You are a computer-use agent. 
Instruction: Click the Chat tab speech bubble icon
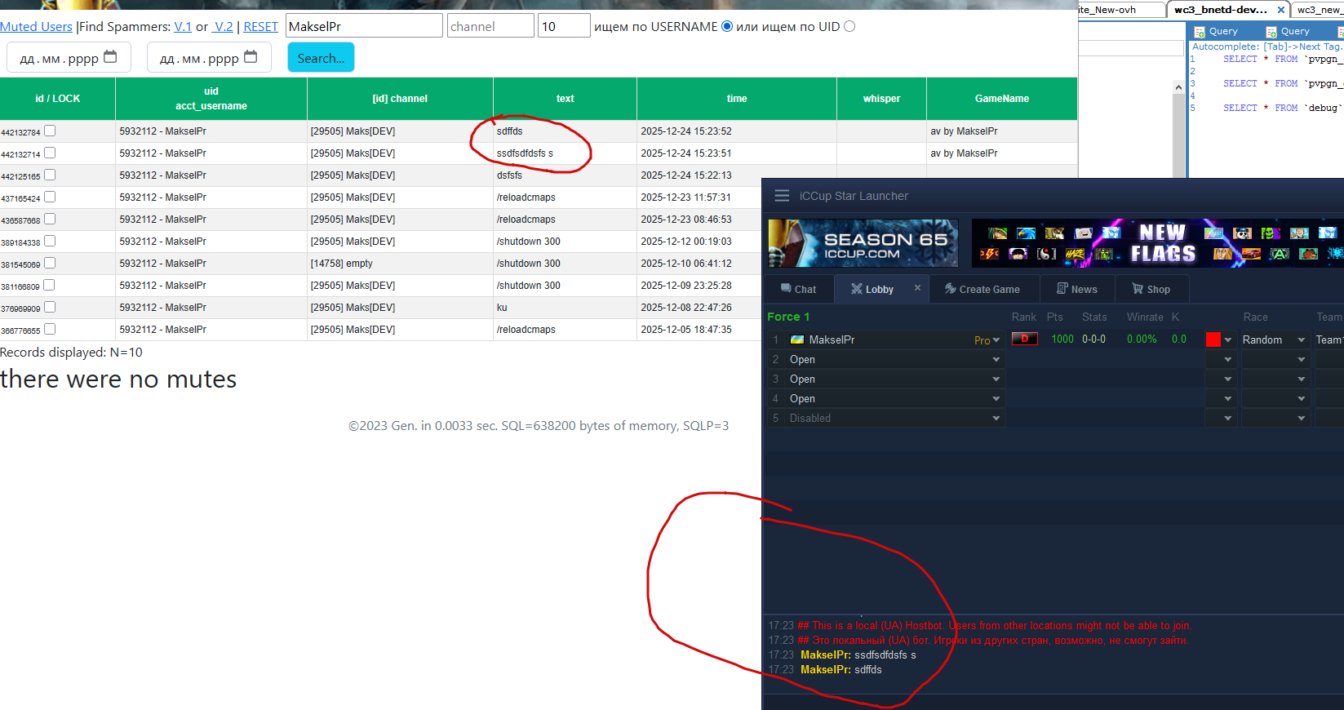click(786, 289)
